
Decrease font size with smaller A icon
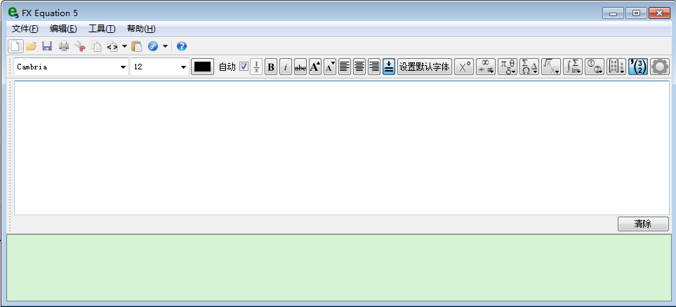[x=330, y=67]
